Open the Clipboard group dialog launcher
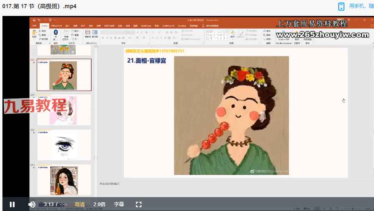374x211 pixels. pyautogui.click(x=50, y=43)
